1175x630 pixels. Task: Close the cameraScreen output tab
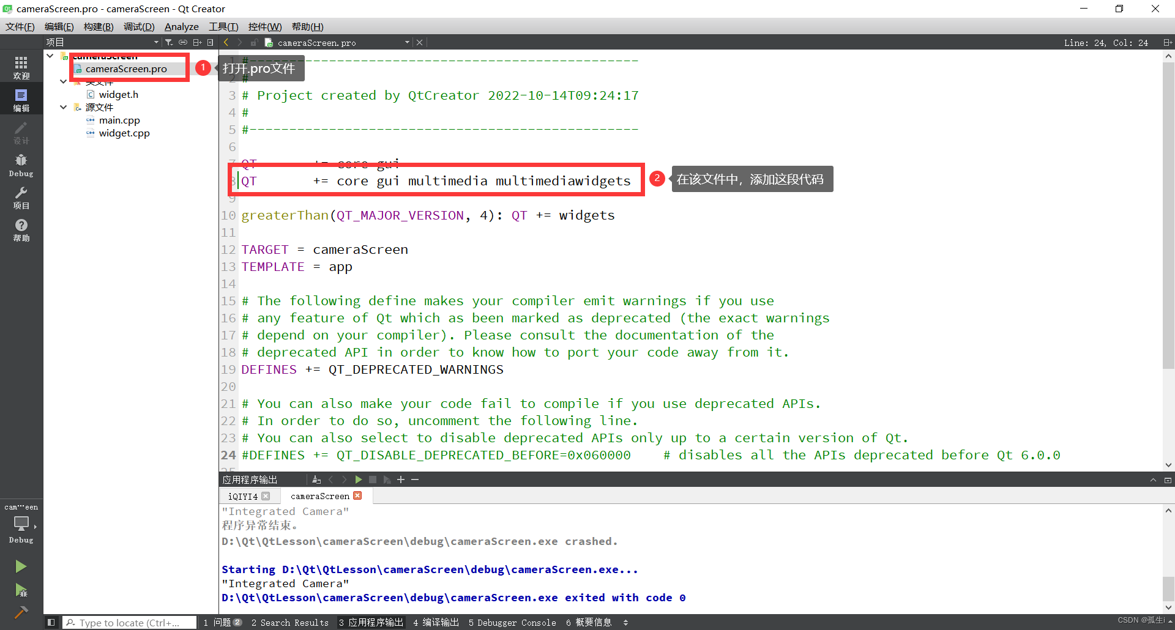[357, 495]
